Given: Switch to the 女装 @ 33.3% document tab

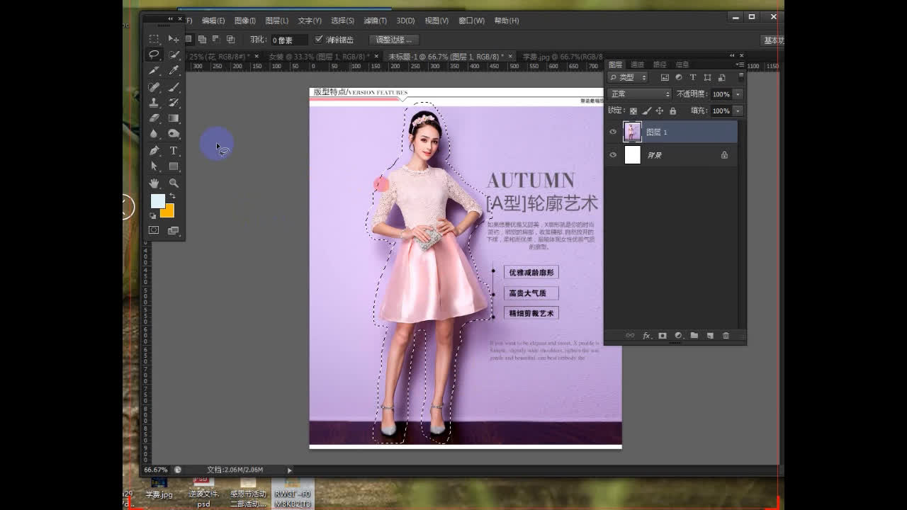Looking at the screenshot, I should pyautogui.click(x=316, y=57).
